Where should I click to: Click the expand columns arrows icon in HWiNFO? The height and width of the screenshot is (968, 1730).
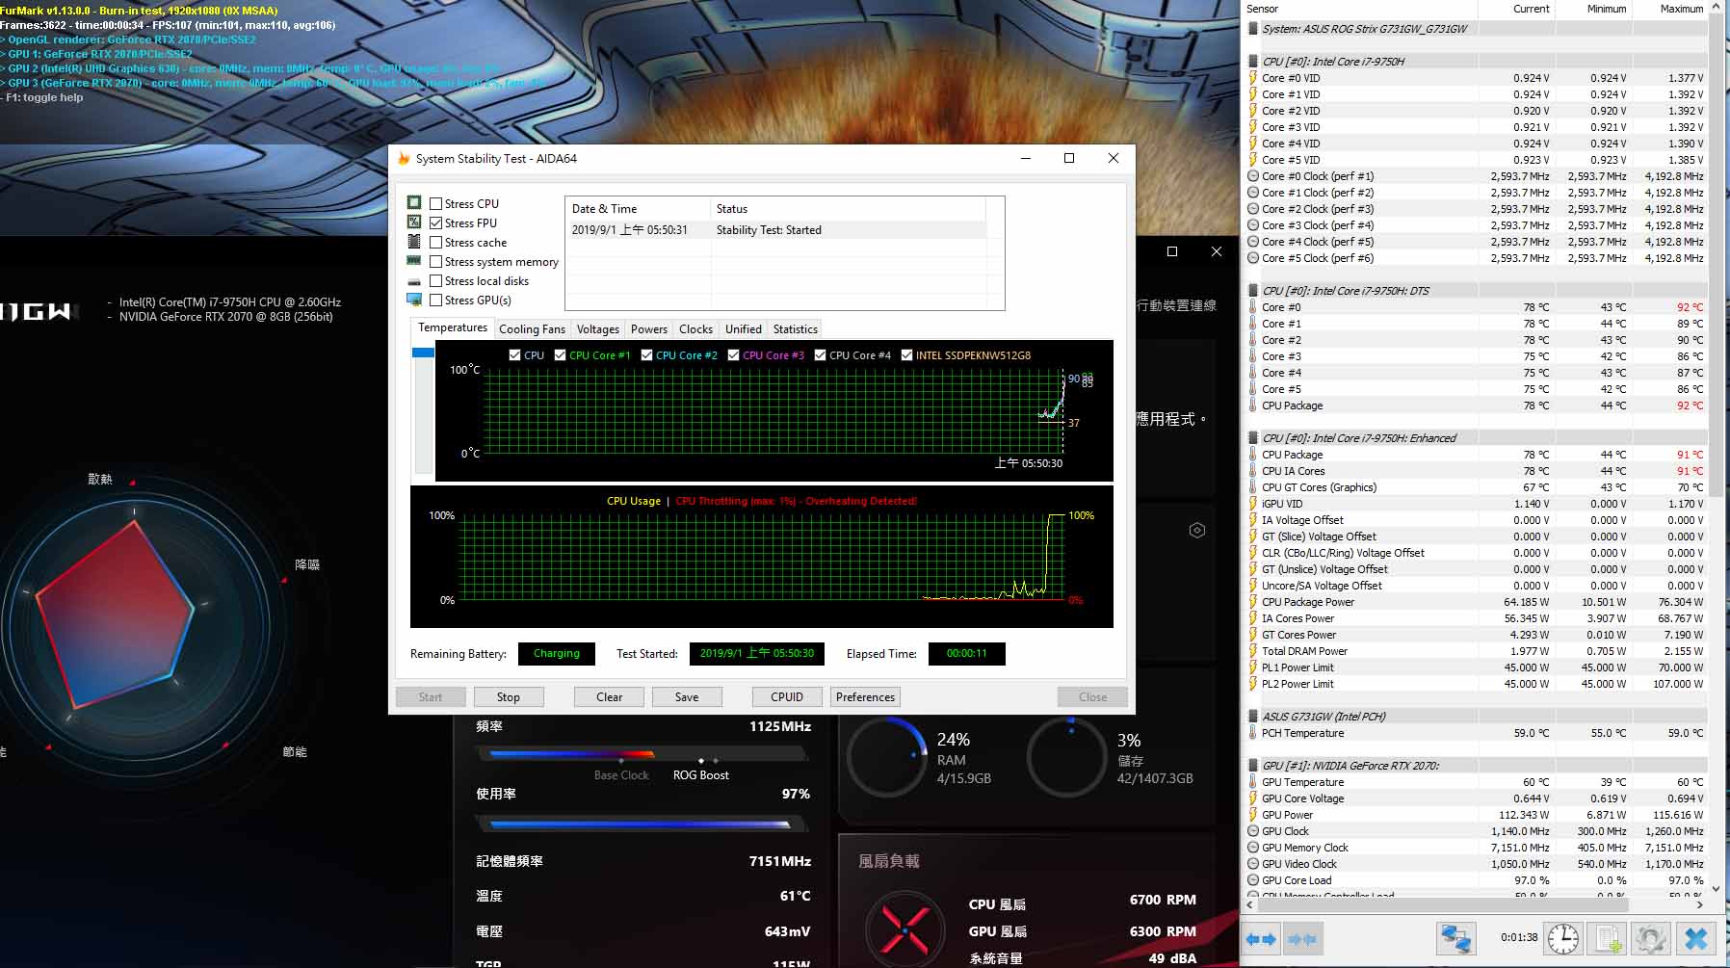[1260, 938]
